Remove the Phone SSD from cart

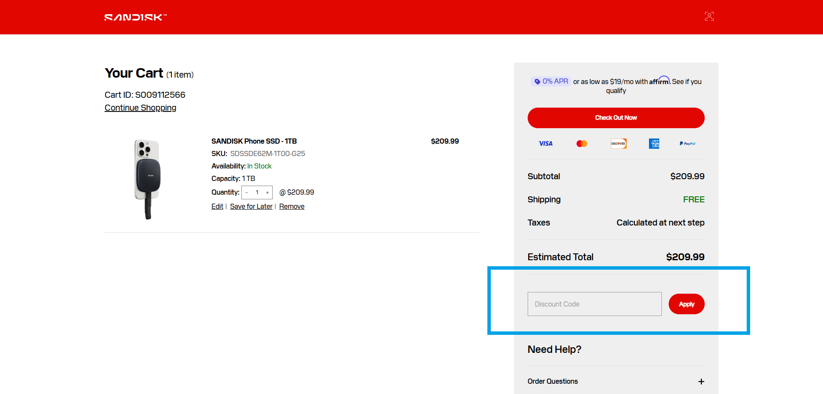click(x=292, y=207)
